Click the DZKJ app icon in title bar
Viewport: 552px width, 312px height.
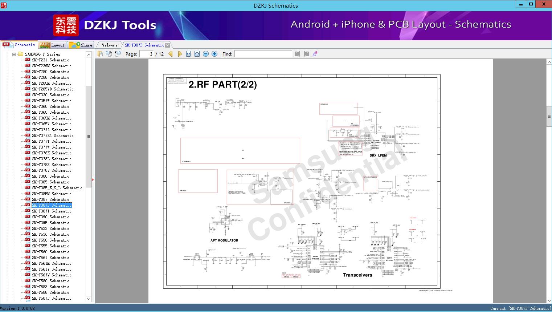click(3, 5)
